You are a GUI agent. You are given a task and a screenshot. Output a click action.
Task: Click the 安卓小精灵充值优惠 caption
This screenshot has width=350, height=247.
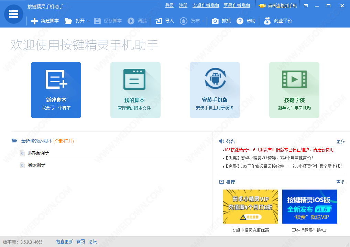[x=250, y=230]
